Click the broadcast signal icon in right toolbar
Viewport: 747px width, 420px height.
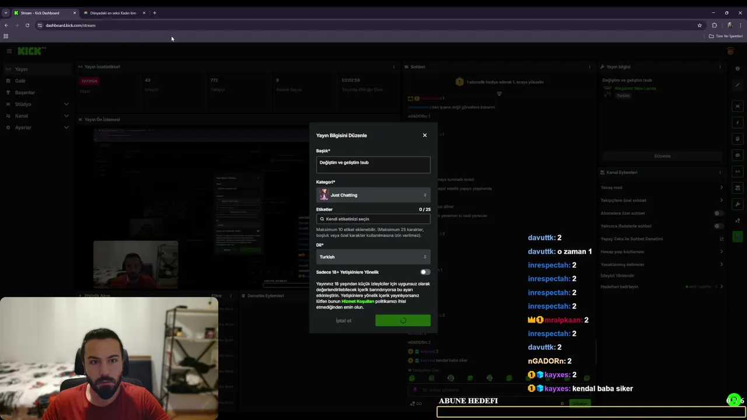(738, 171)
